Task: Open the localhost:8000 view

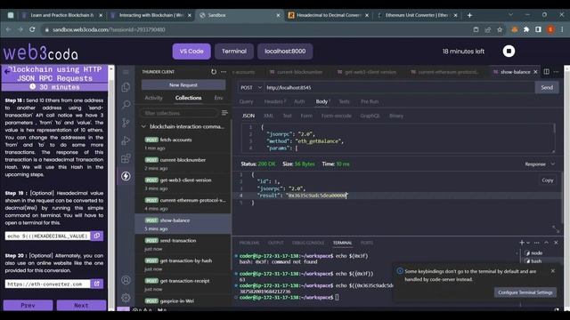Action: point(285,52)
